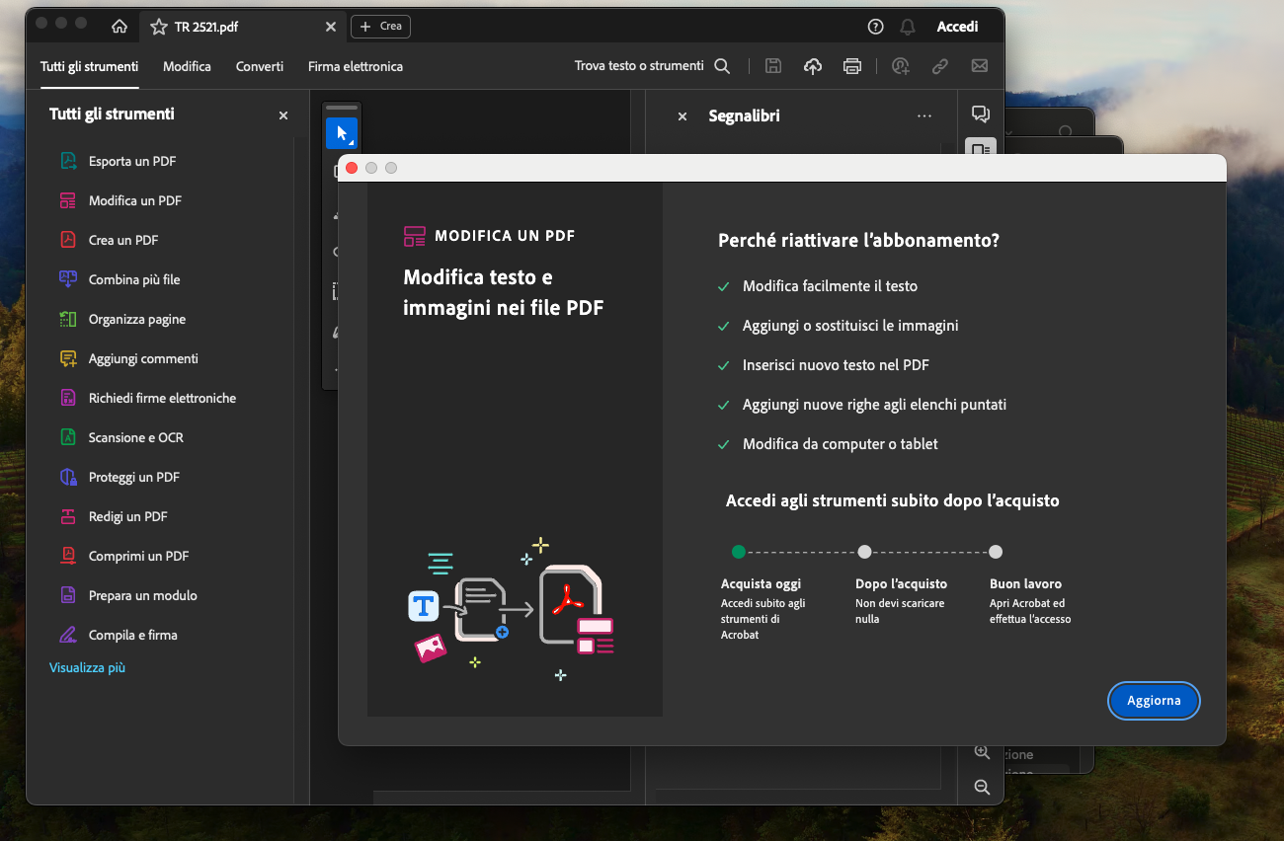Select Crea un PDF tool

point(123,240)
